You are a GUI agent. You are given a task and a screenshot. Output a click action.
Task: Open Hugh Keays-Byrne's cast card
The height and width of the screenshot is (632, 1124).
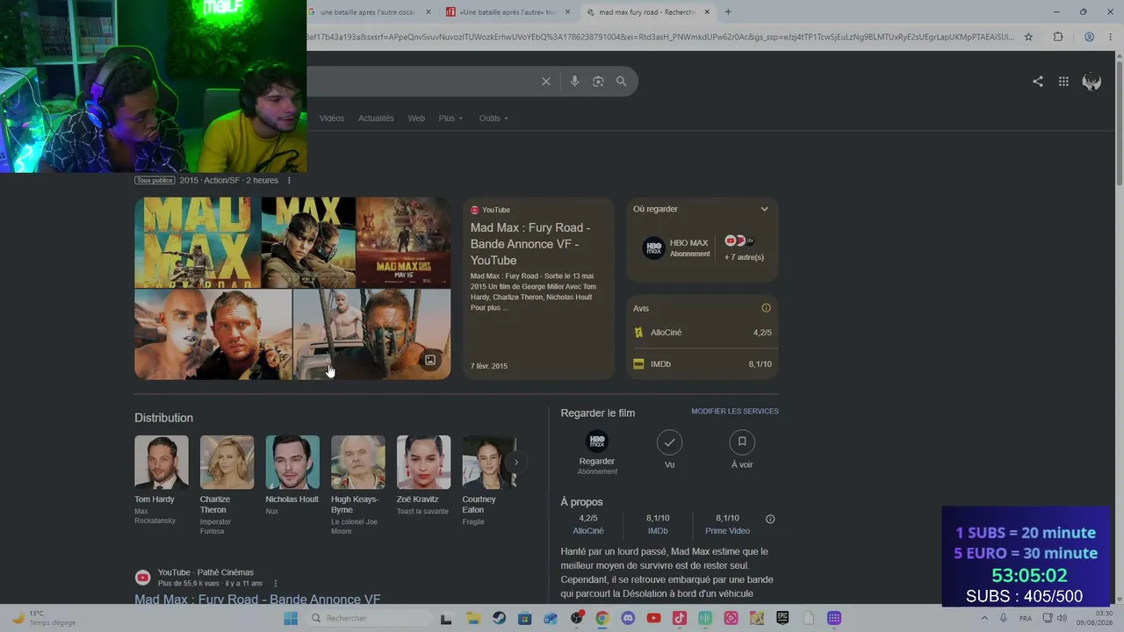[x=358, y=485]
